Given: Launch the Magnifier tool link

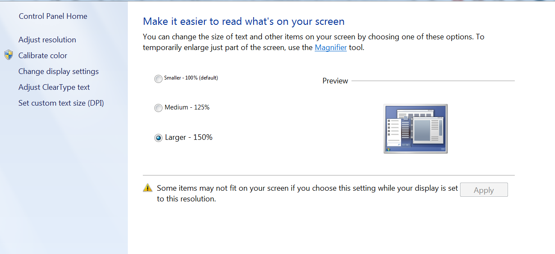Looking at the screenshot, I should [x=331, y=47].
